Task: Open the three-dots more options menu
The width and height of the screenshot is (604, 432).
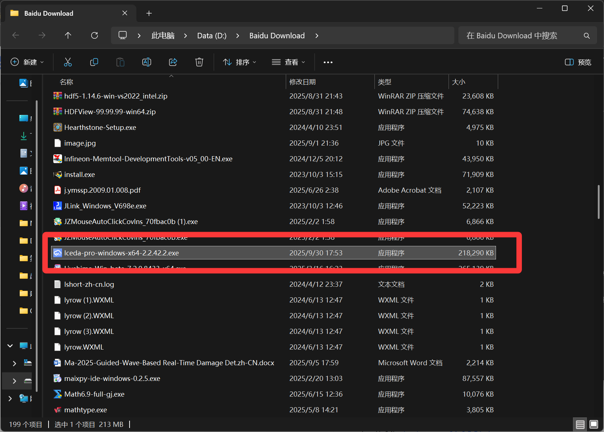Action: coord(328,62)
